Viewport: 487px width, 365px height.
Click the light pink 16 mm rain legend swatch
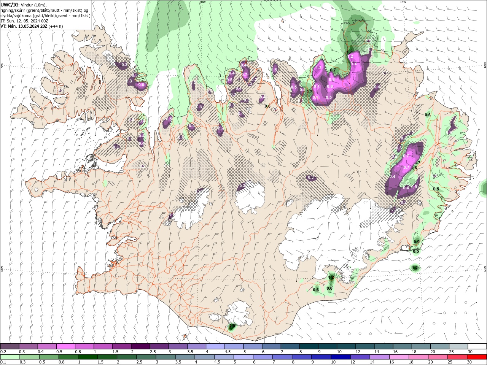pyautogui.click(x=399, y=357)
